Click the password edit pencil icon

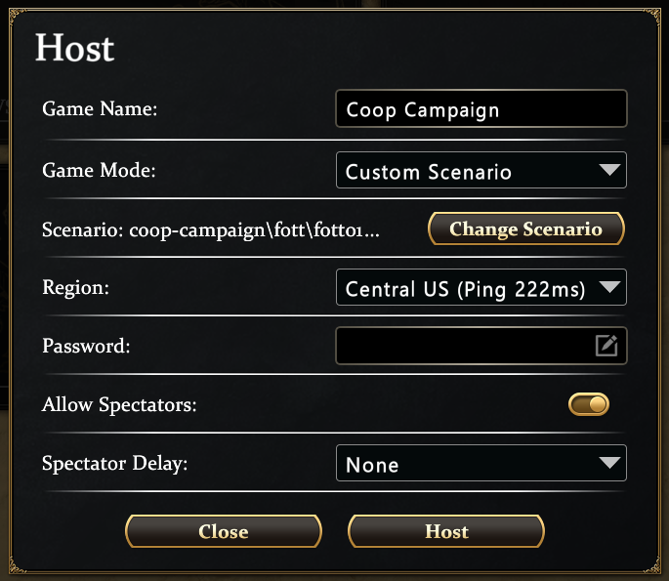[x=606, y=345]
